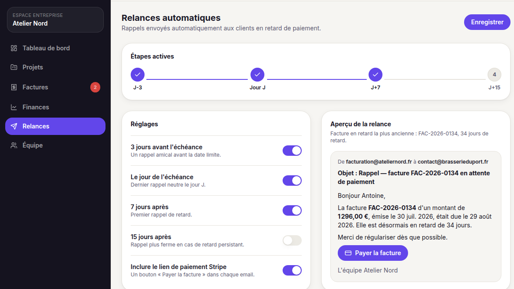Open the Équipe section
Viewport: 514px width, 289px height.
pos(56,145)
